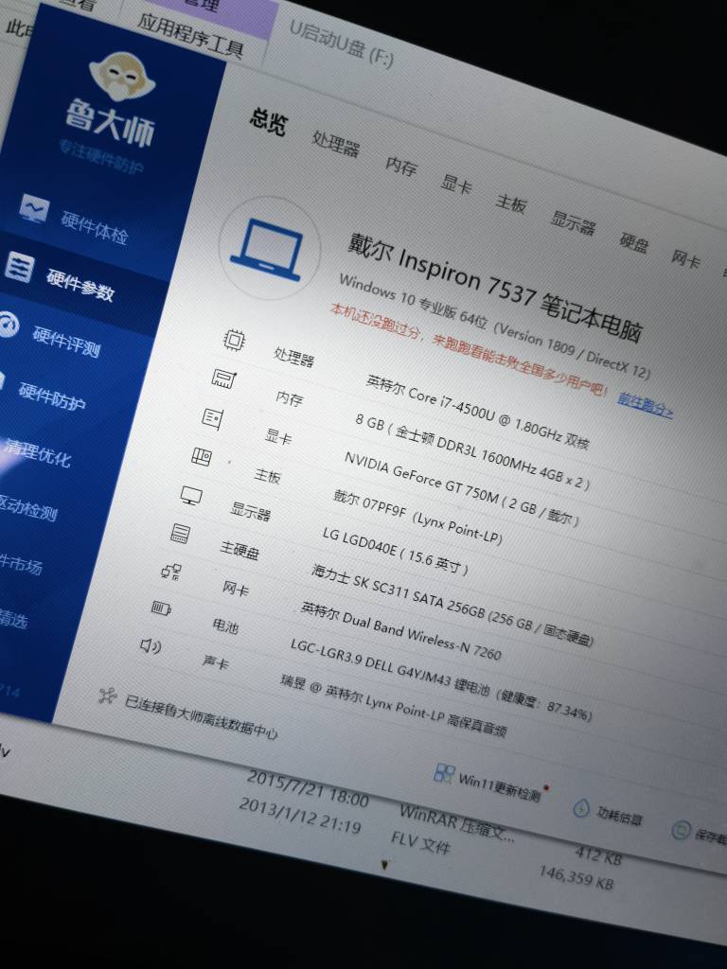Open 硬件评测 in the sidebar
This screenshot has height=969, width=727.
tap(67, 342)
